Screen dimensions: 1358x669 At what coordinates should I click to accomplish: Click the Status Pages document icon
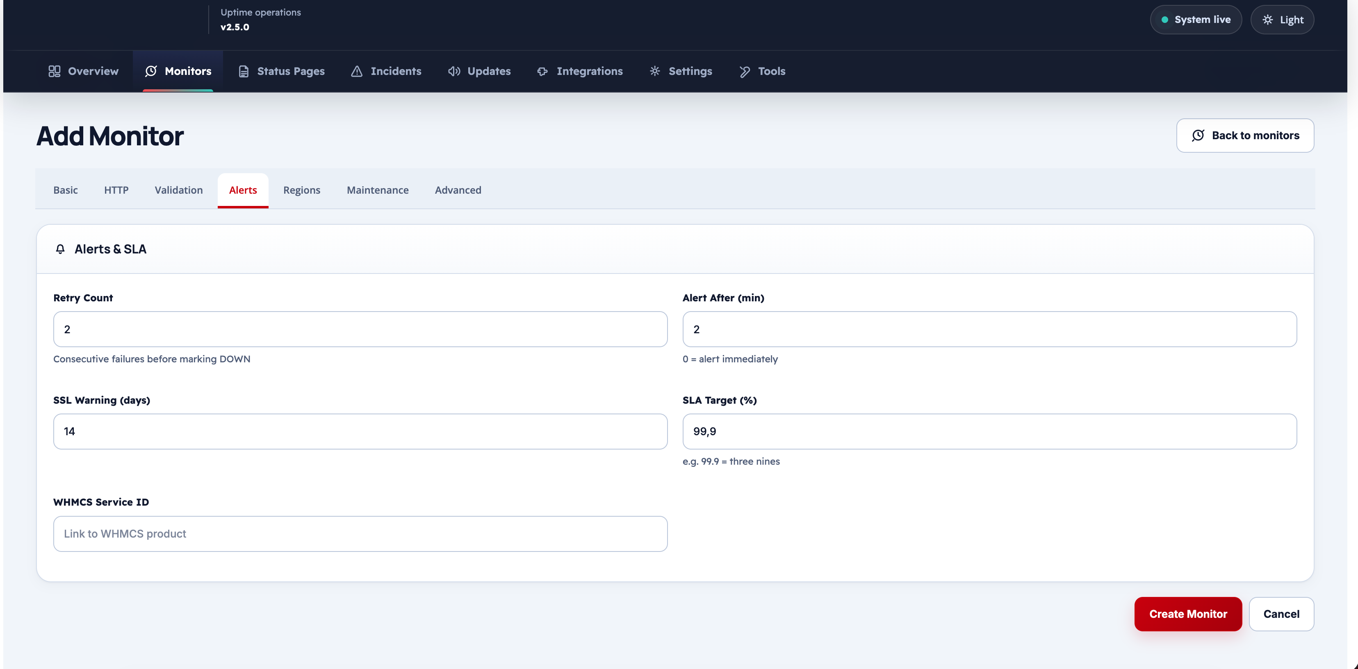point(244,72)
